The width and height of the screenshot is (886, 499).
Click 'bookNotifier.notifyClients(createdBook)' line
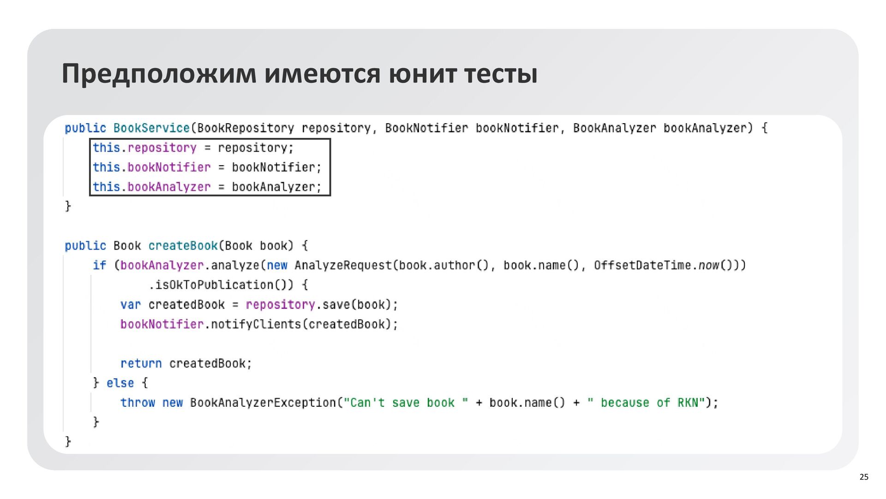pyautogui.click(x=258, y=324)
